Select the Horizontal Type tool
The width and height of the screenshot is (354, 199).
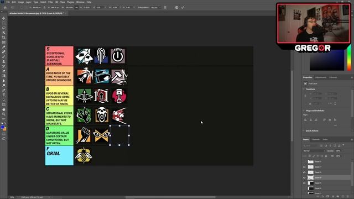click(x=4, y=95)
